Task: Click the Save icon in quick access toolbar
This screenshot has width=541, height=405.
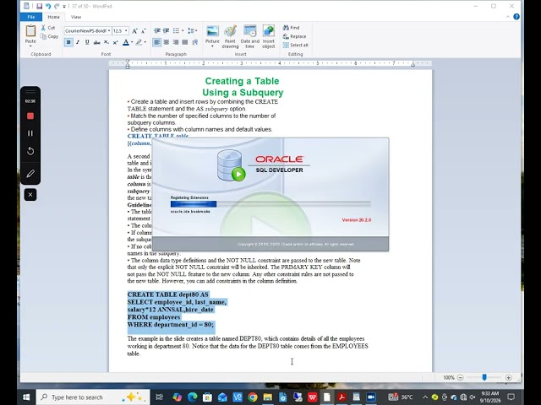Action: [x=39, y=6]
